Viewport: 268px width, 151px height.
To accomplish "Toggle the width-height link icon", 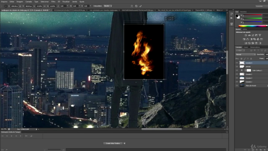I will 45,6.
